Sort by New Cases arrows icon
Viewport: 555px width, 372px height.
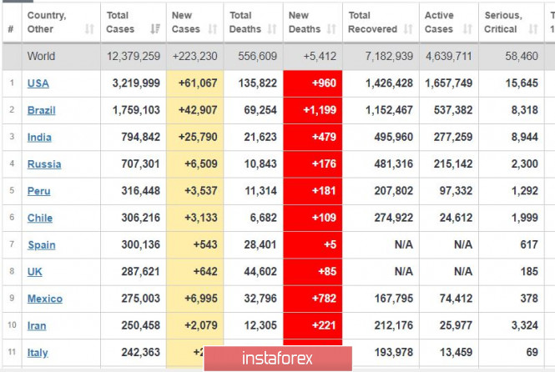click(212, 28)
